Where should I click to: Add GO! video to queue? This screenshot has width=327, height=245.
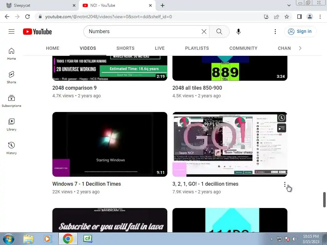(282, 128)
